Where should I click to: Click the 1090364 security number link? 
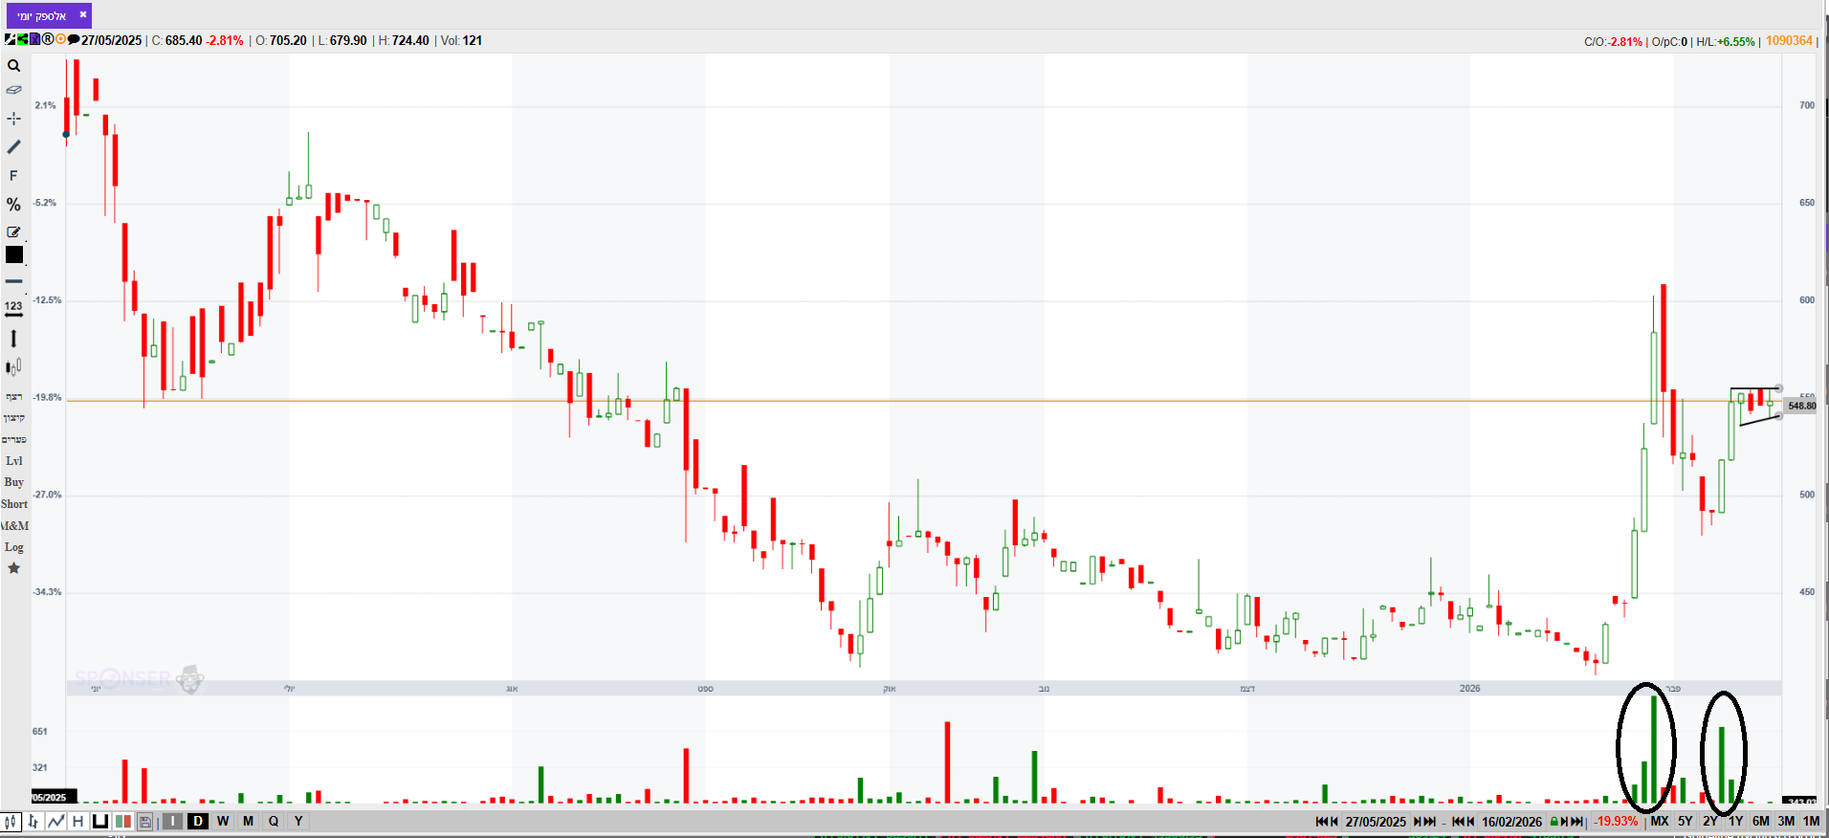point(1789,41)
